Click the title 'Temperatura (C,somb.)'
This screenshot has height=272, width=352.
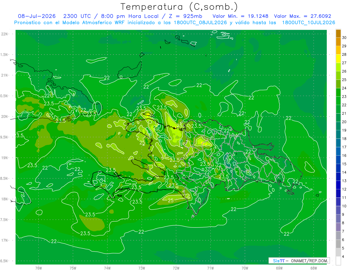click(179, 7)
